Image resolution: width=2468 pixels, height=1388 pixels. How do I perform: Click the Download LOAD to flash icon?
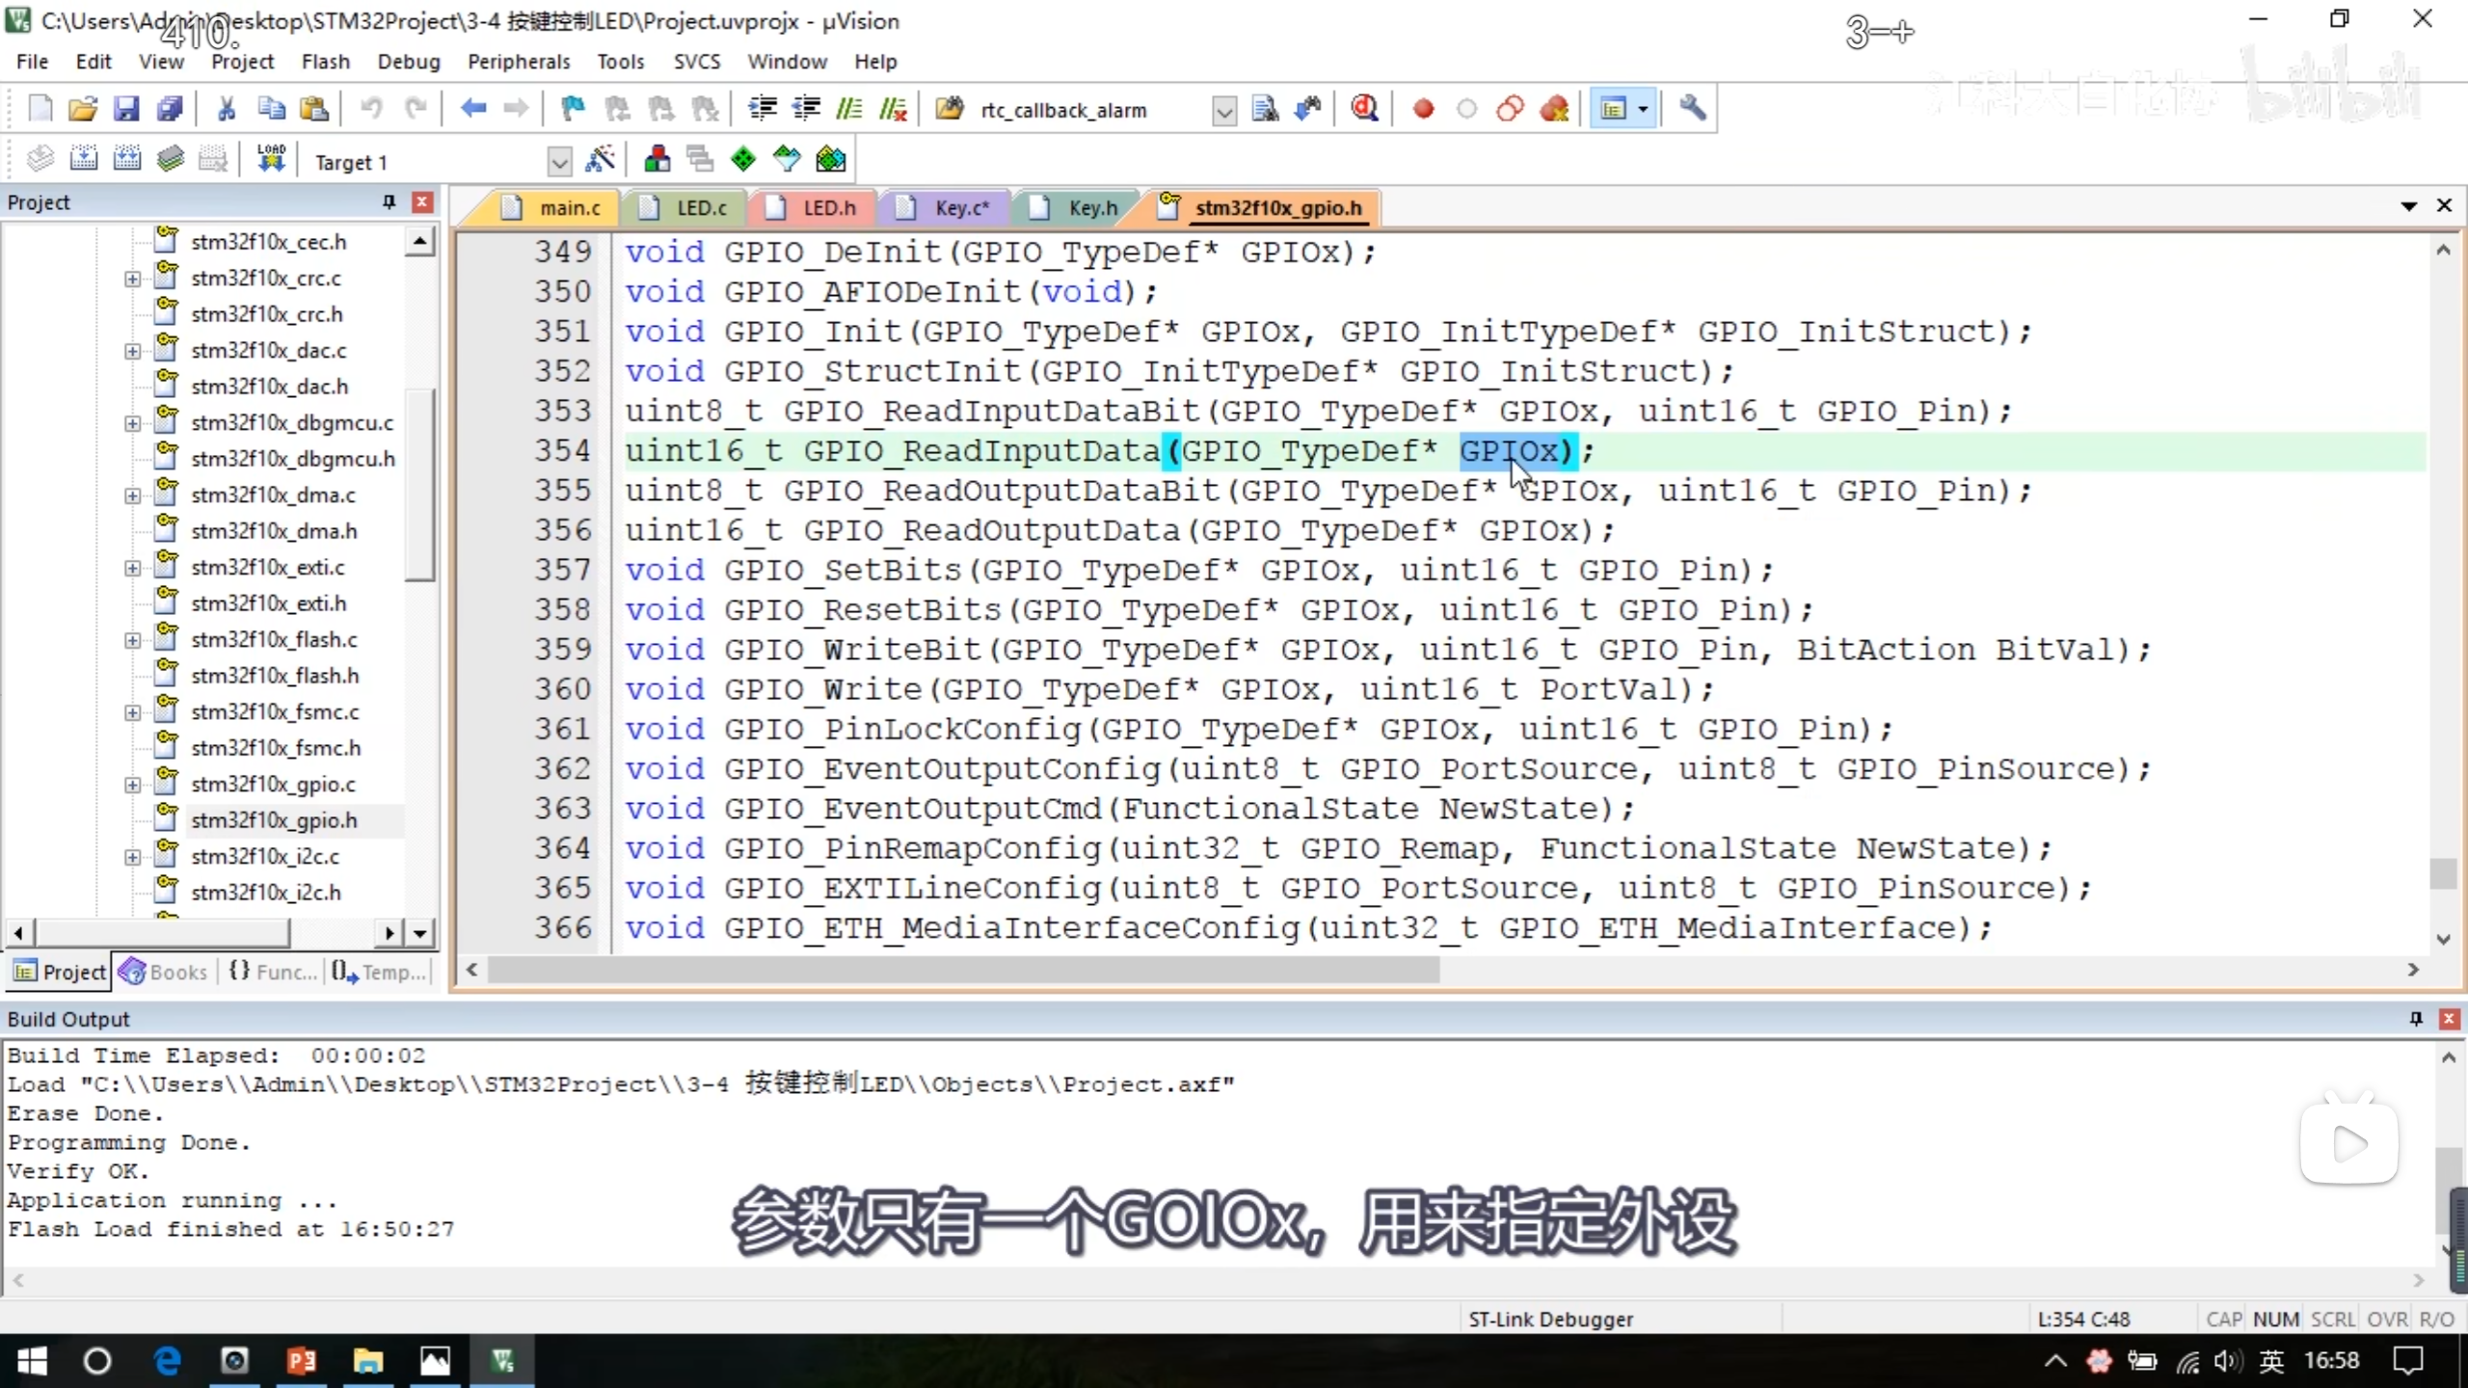(x=271, y=159)
